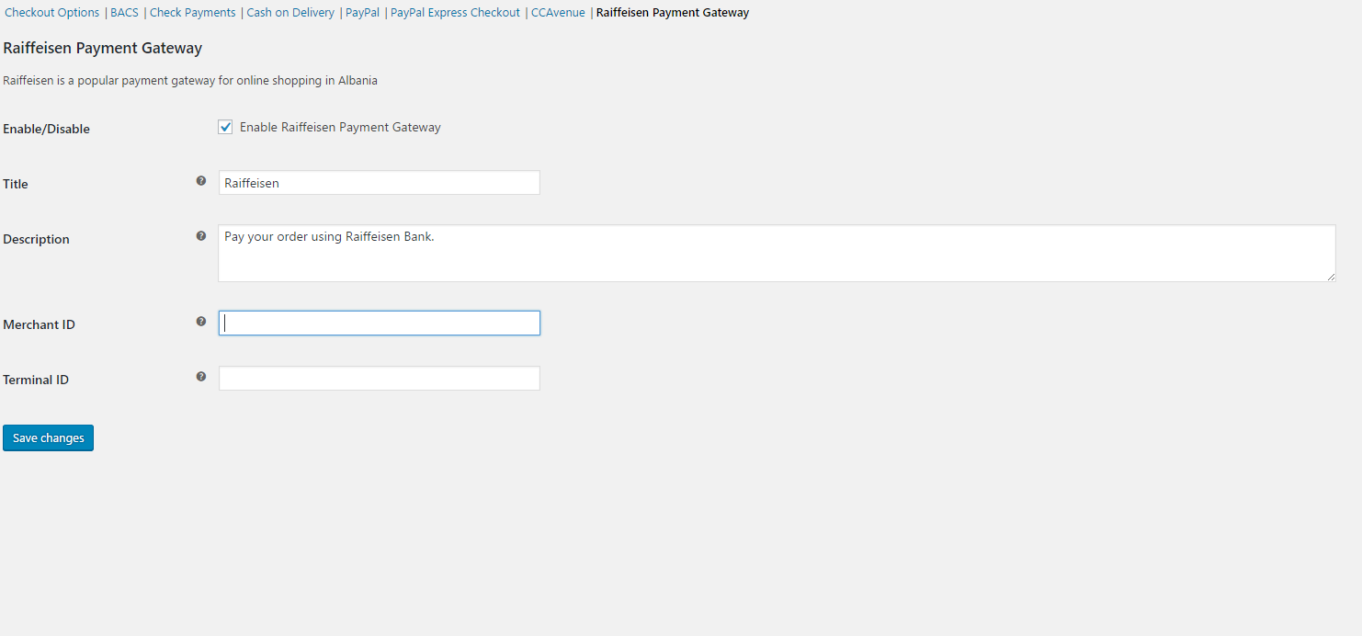The image size is (1362, 636).
Task: Click the help icon next to Terminal ID
Action: point(201,377)
